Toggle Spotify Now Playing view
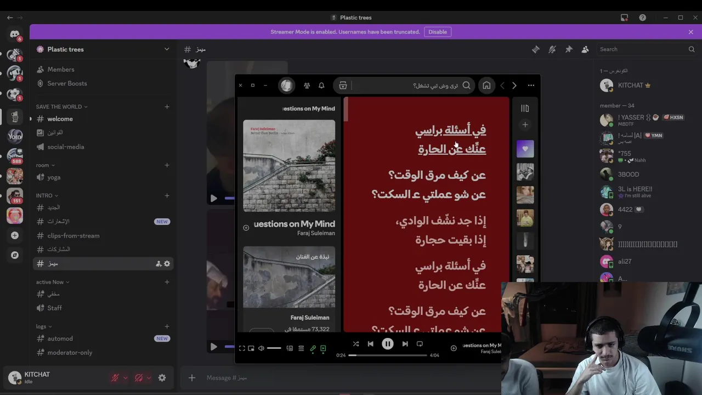The image size is (702, 395). coord(323,348)
